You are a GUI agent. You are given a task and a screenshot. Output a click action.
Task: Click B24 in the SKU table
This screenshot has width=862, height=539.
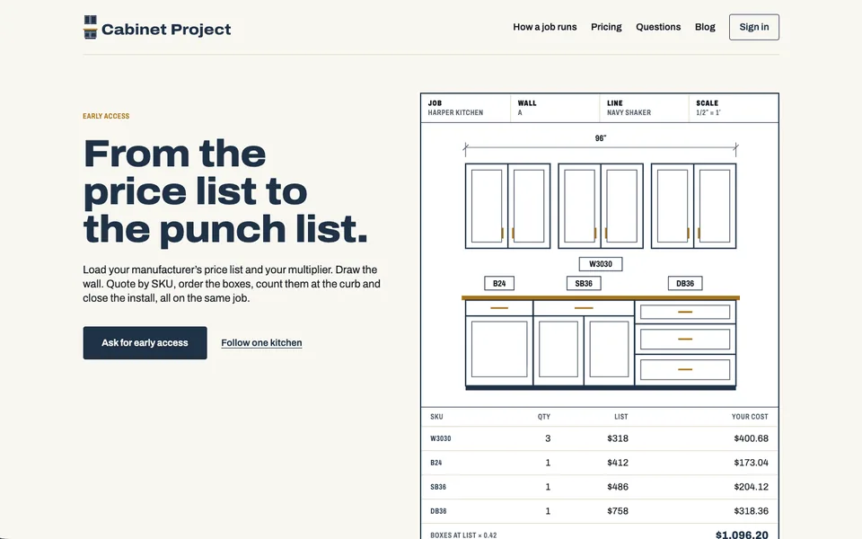coord(436,463)
